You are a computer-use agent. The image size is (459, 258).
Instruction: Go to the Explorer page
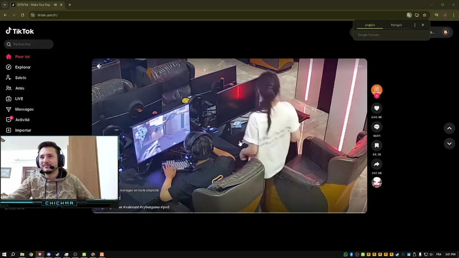coord(18,67)
